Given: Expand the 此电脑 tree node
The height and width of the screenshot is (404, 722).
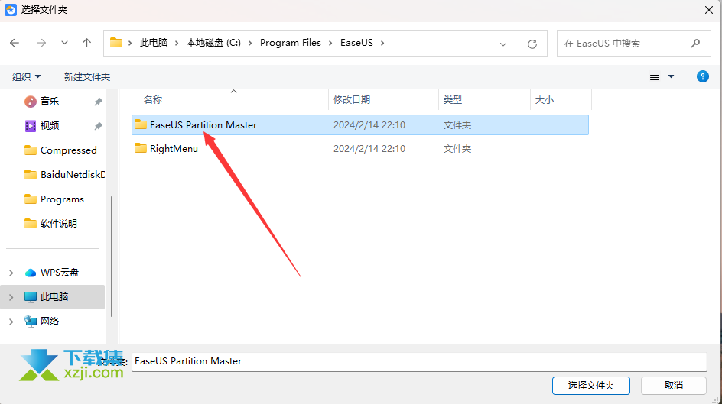Looking at the screenshot, I should point(11,297).
